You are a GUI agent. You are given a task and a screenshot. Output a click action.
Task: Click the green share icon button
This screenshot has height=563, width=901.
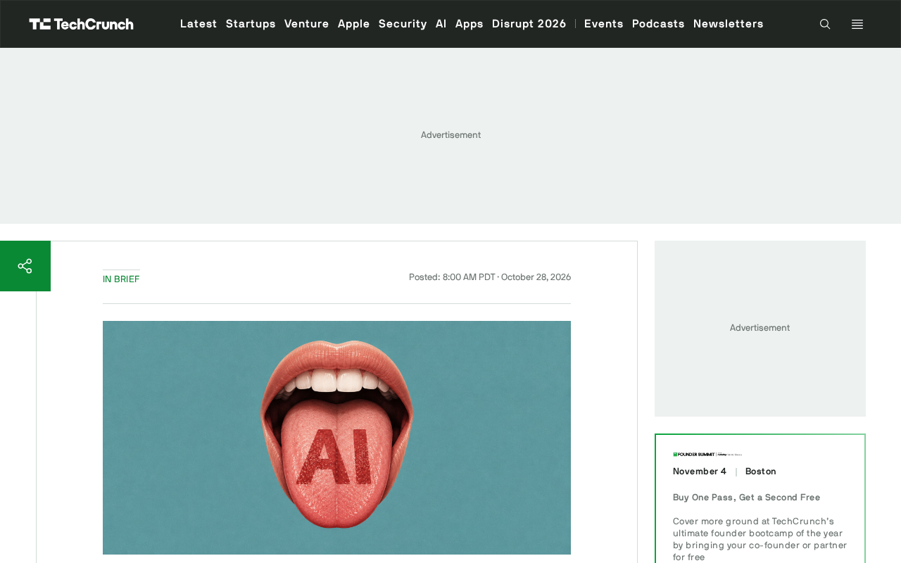tap(25, 266)
